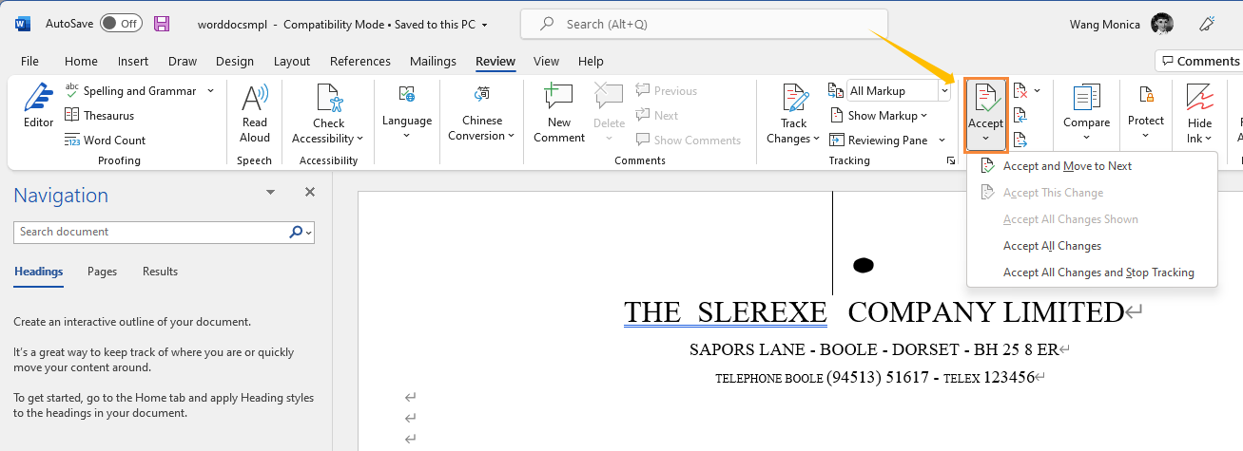The height and width of the screenshot is (451, 1243).
Task: Expand Reviewing Pane dropdown arrow
Action: (x=942, y=141)
